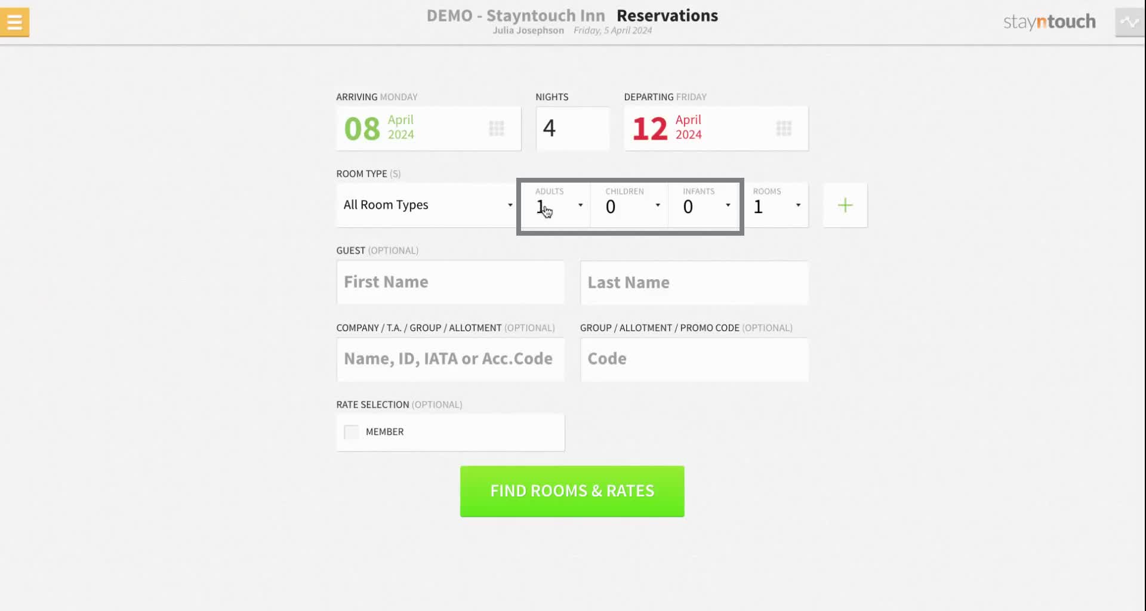Select the arriving date 08 April 2024

tap(429, 128)
